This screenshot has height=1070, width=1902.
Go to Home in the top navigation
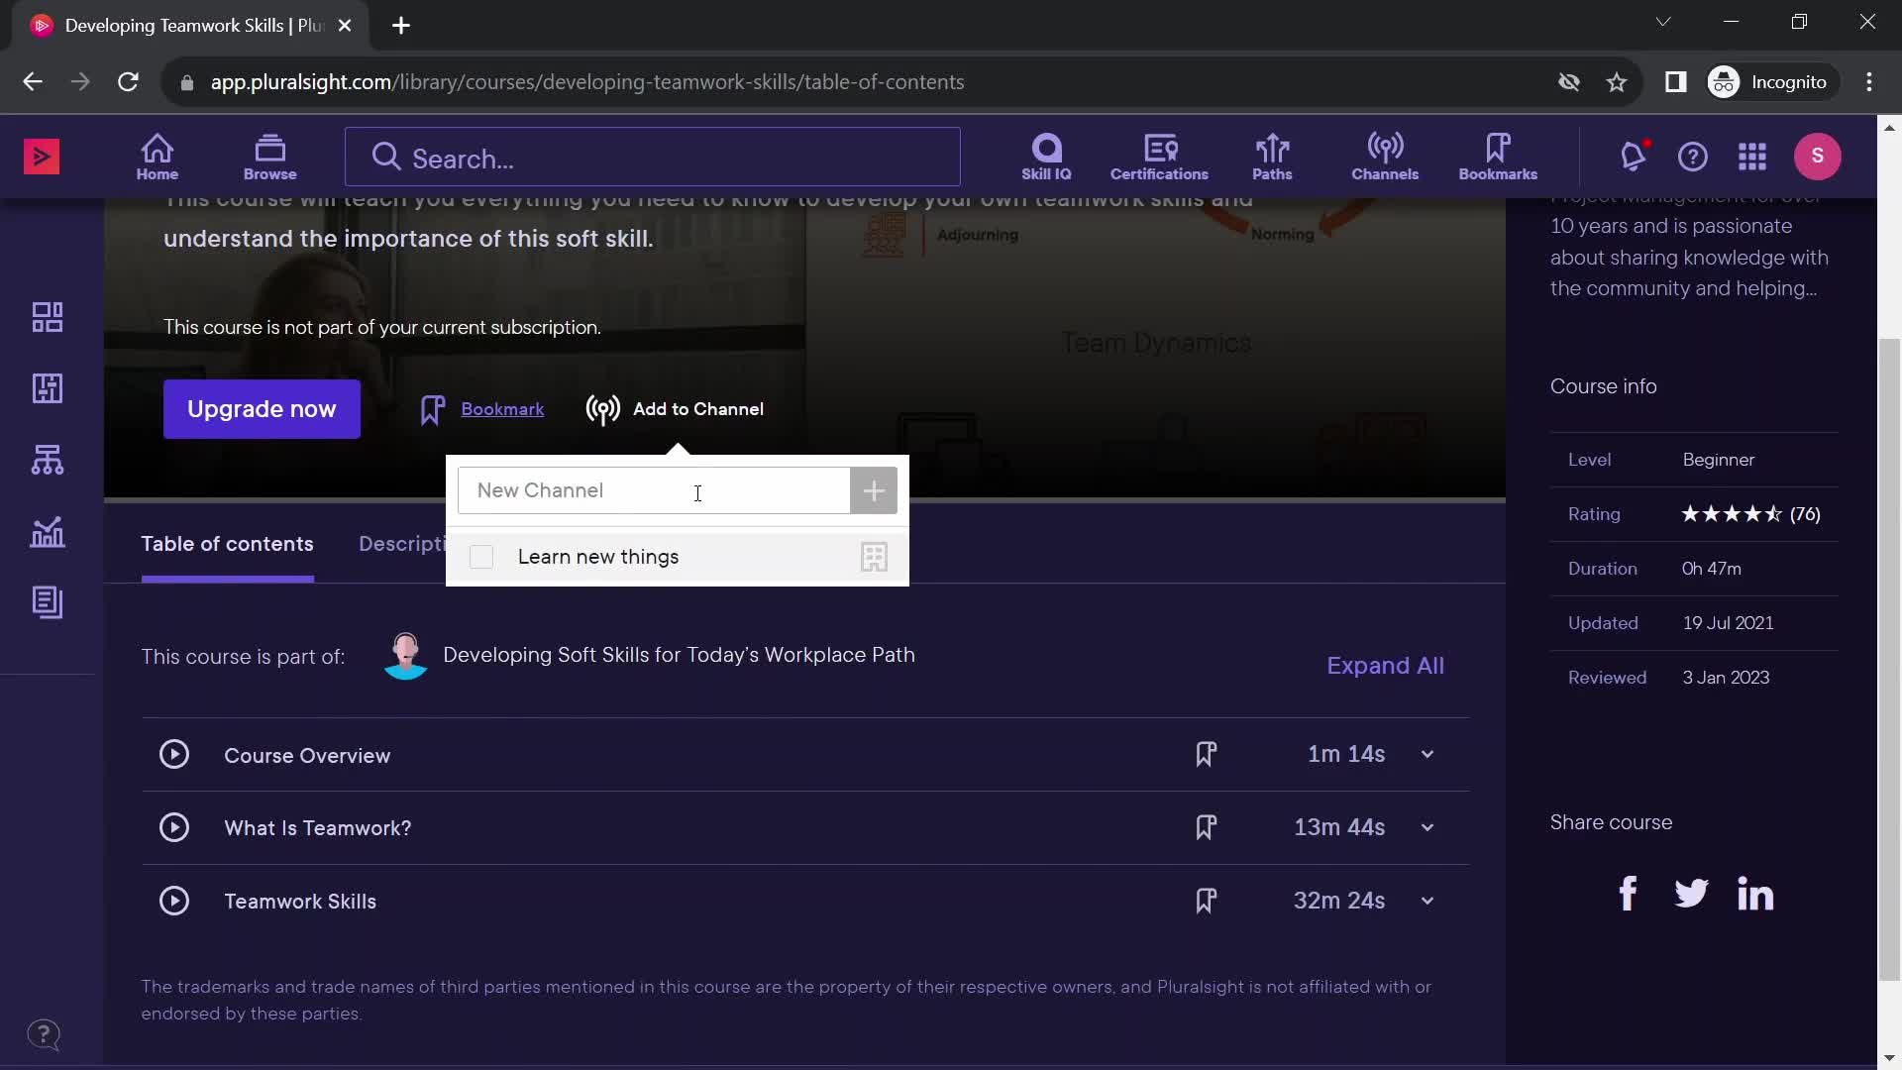(158, 157)
